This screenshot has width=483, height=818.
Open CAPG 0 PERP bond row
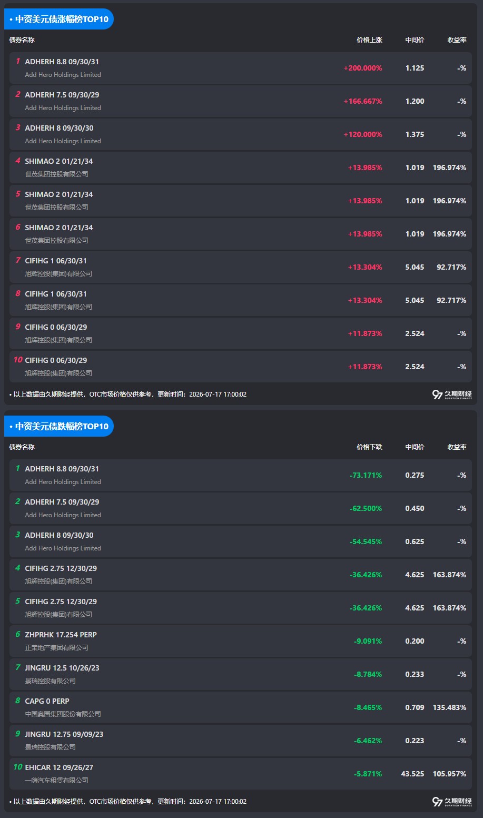click(241, 707)
